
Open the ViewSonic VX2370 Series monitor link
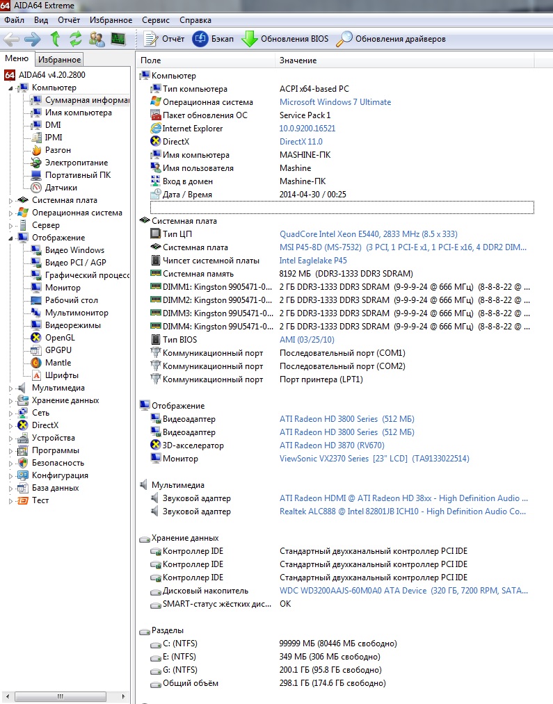[x=374, y=459]
